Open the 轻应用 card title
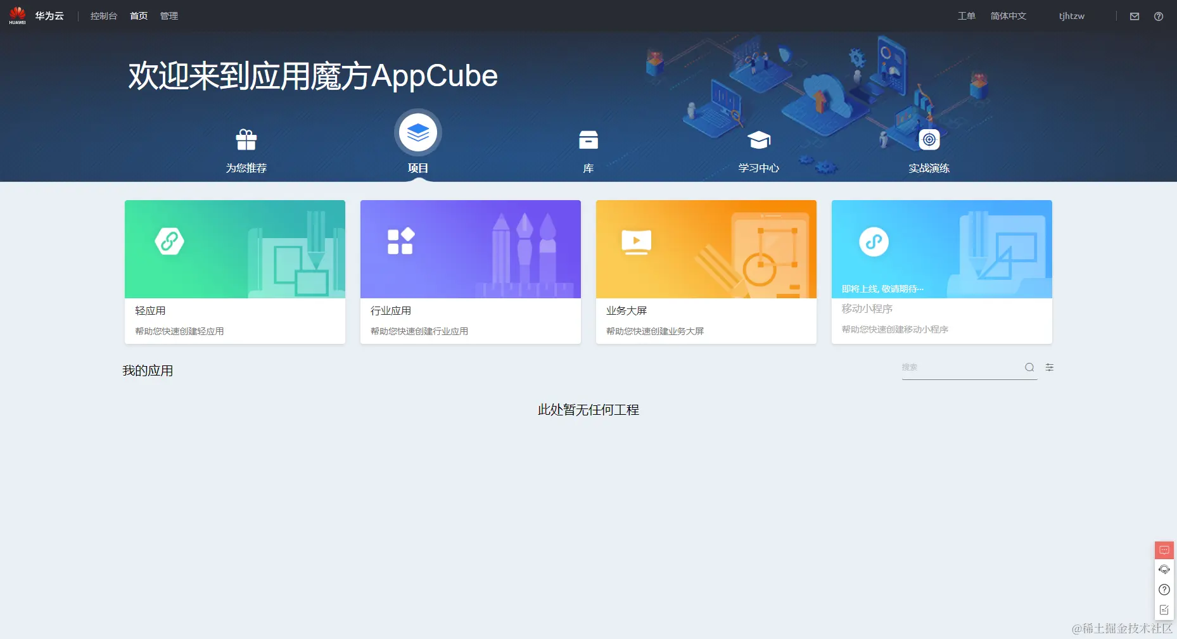1177x639 pixels. pyautogui.click(x=150, y=310)
